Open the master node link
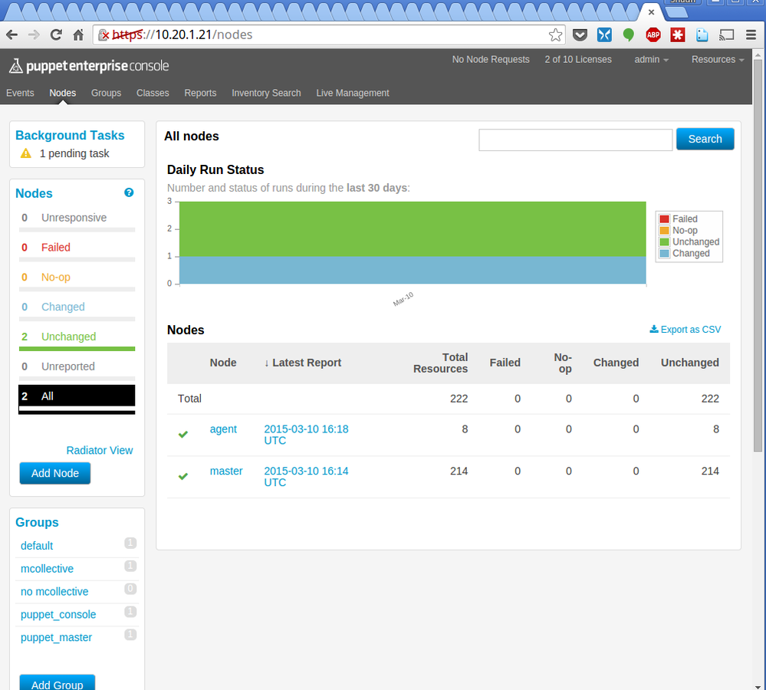This screenshot has height=690, width=766. click(x=226, y=472)
